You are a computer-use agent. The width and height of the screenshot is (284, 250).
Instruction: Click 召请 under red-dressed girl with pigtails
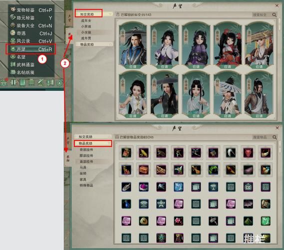point(227,66)
